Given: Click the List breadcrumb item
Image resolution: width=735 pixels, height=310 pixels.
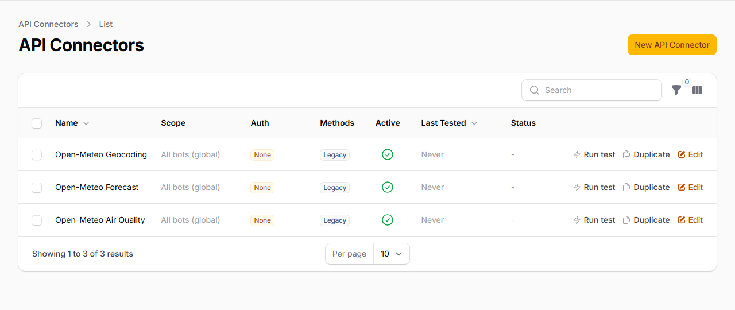Looking at the screenshot, I should point(106,24).
